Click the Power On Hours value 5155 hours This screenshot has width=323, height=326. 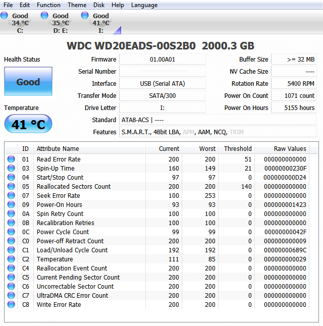tap(294, 107)
